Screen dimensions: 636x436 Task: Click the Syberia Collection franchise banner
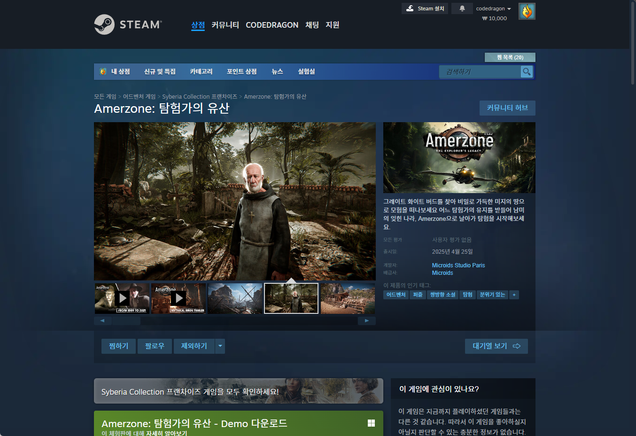tap(239, 391)
